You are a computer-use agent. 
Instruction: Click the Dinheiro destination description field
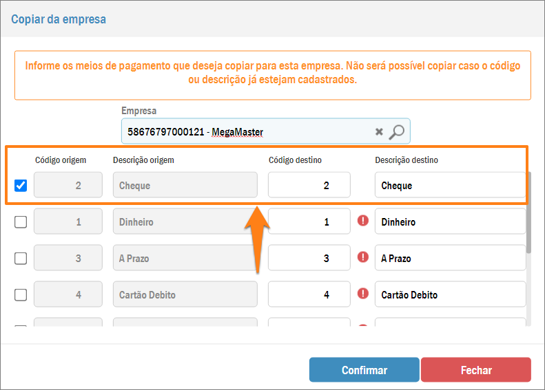click(449, 221)
